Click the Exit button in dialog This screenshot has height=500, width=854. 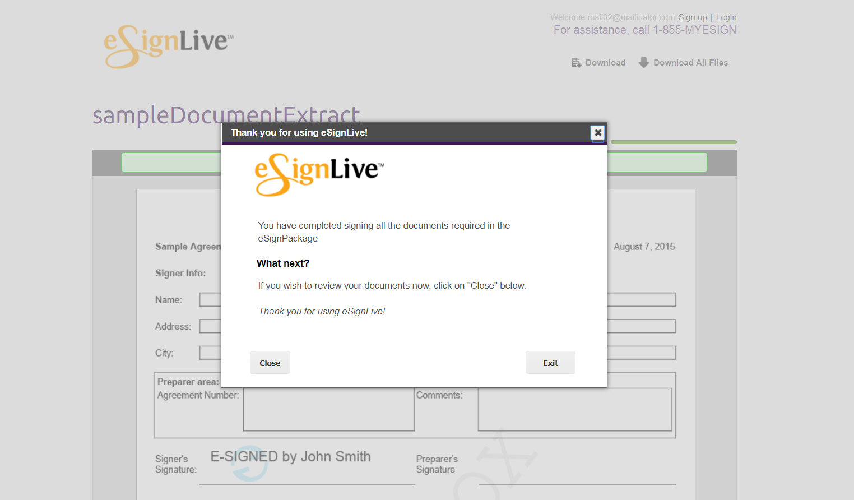550,363
